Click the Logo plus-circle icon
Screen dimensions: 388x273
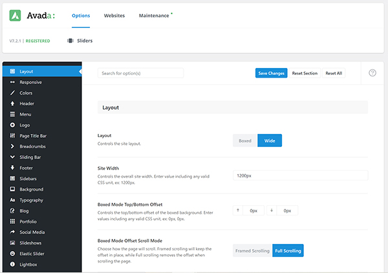point(12,125)
